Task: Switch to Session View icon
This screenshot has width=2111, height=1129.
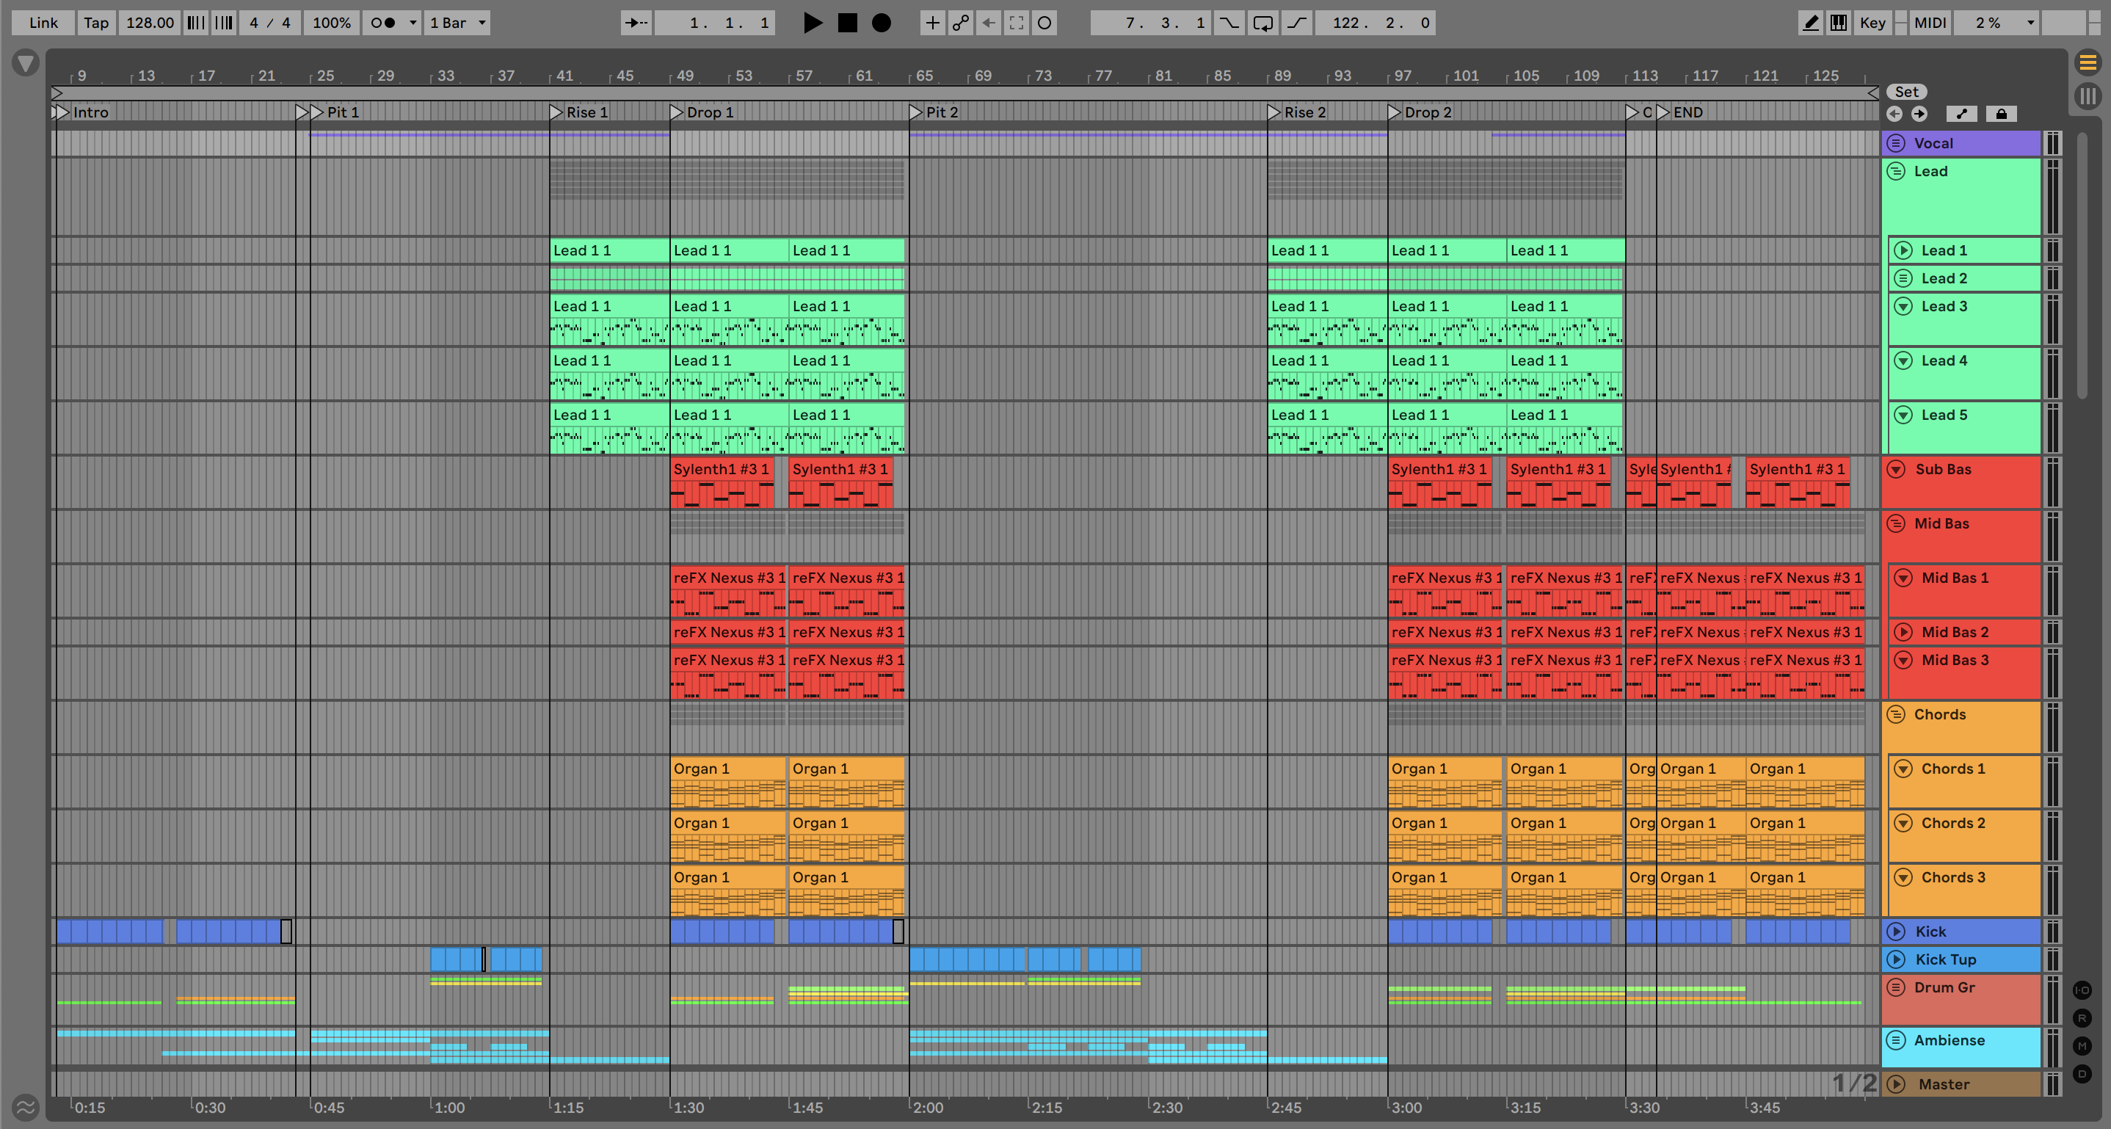Action: [x=2088, y=96]
